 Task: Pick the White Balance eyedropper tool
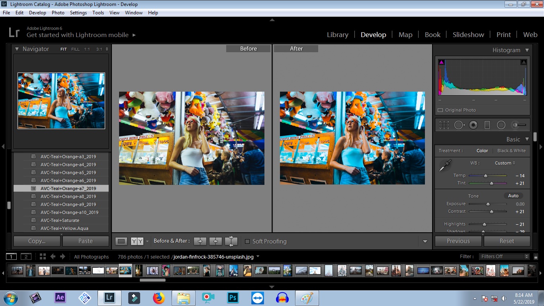(x=444, y=165)
